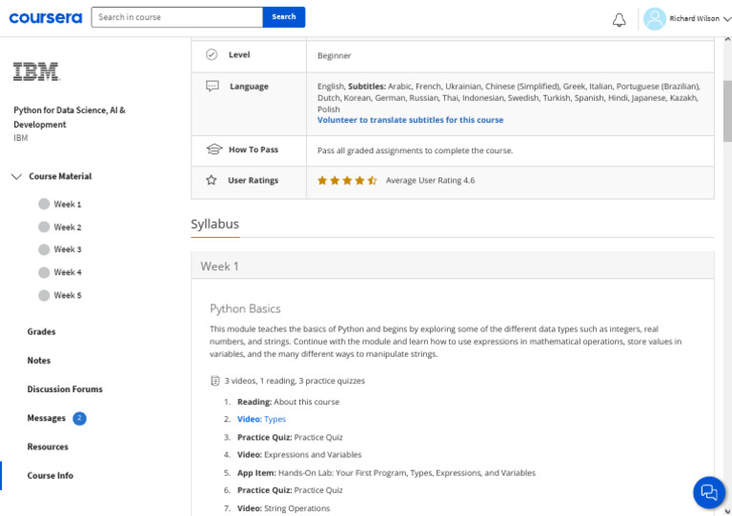Click the User Ratings star icon
Screen dimensions: 732x516
(x=212, y=180)
